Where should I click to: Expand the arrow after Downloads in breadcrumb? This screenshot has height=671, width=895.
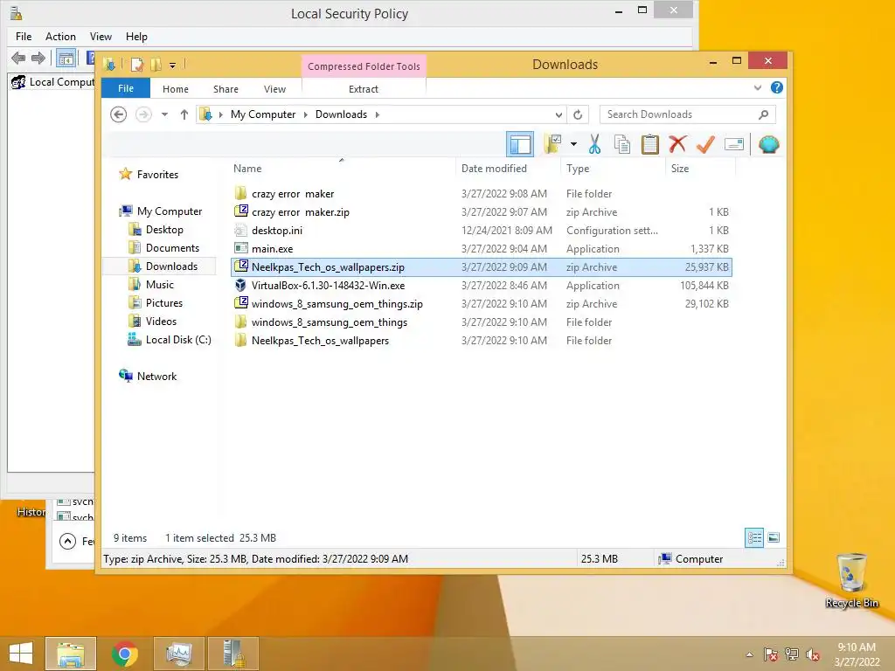coord(378,114)
